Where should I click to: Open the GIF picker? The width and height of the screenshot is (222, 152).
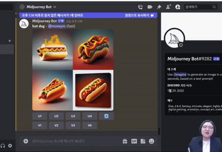134,141
